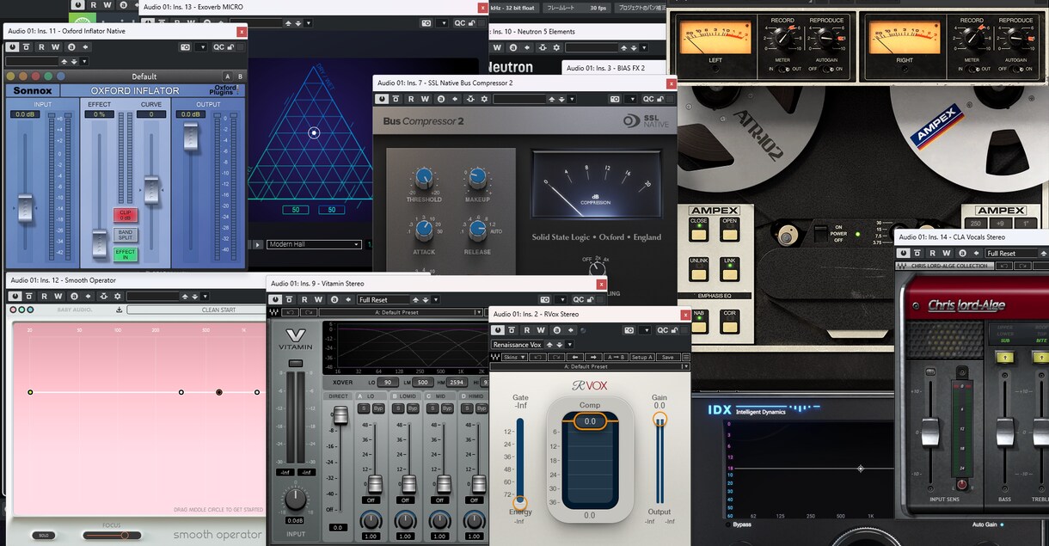The image size is (1049, 546).
Task: Enable Read automation in Oxford Inflator window
Action: [x=40, y=47]
